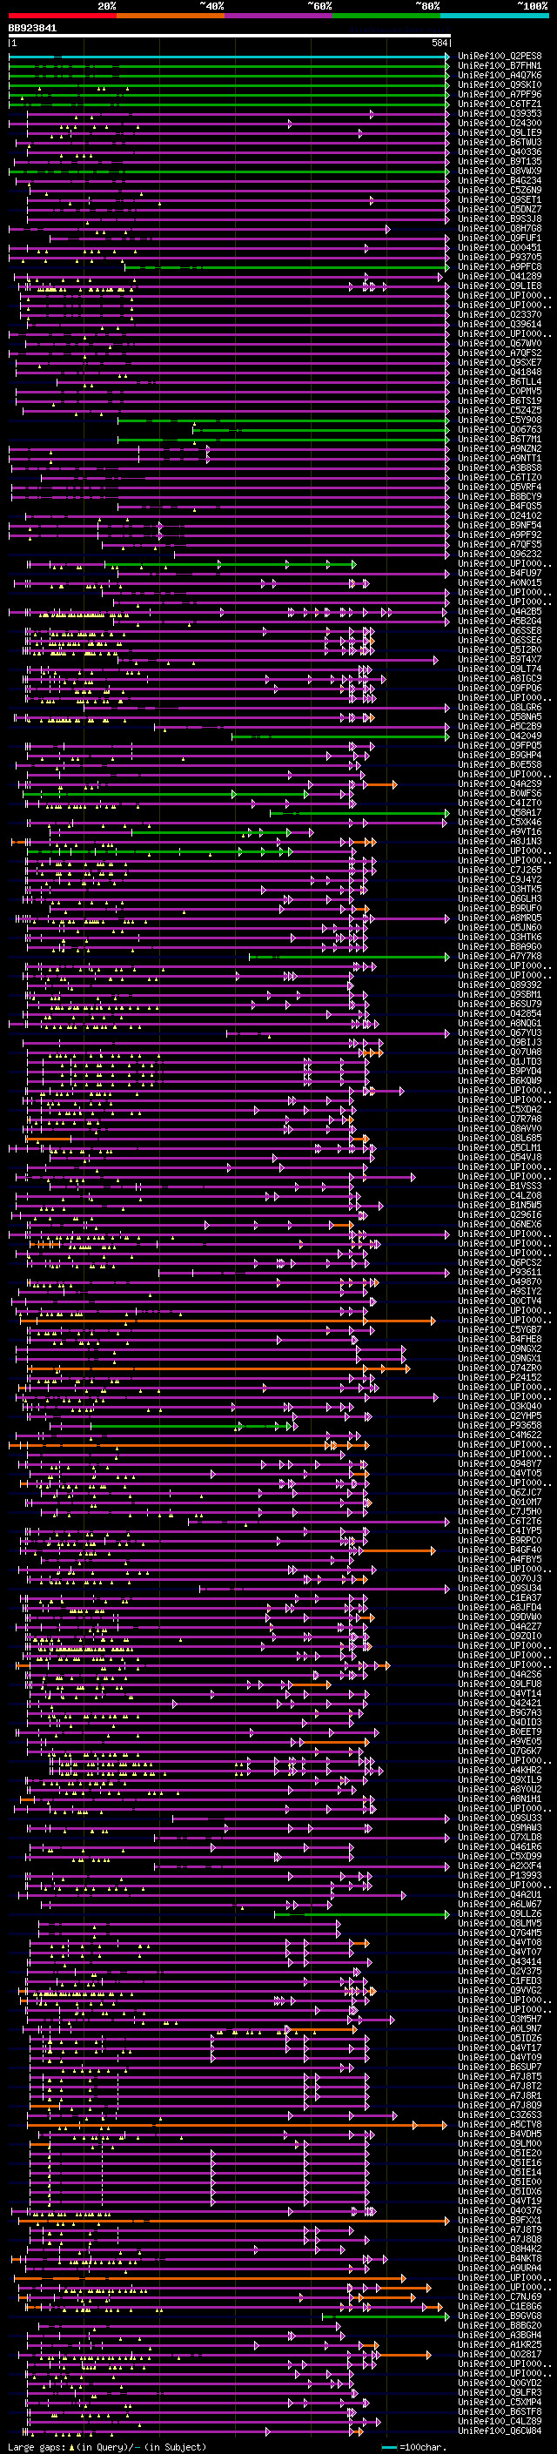The image size is (557, 2454).
Task: Click the label UniRef100_B8BCY9
Action: click(x=500, y=496)
